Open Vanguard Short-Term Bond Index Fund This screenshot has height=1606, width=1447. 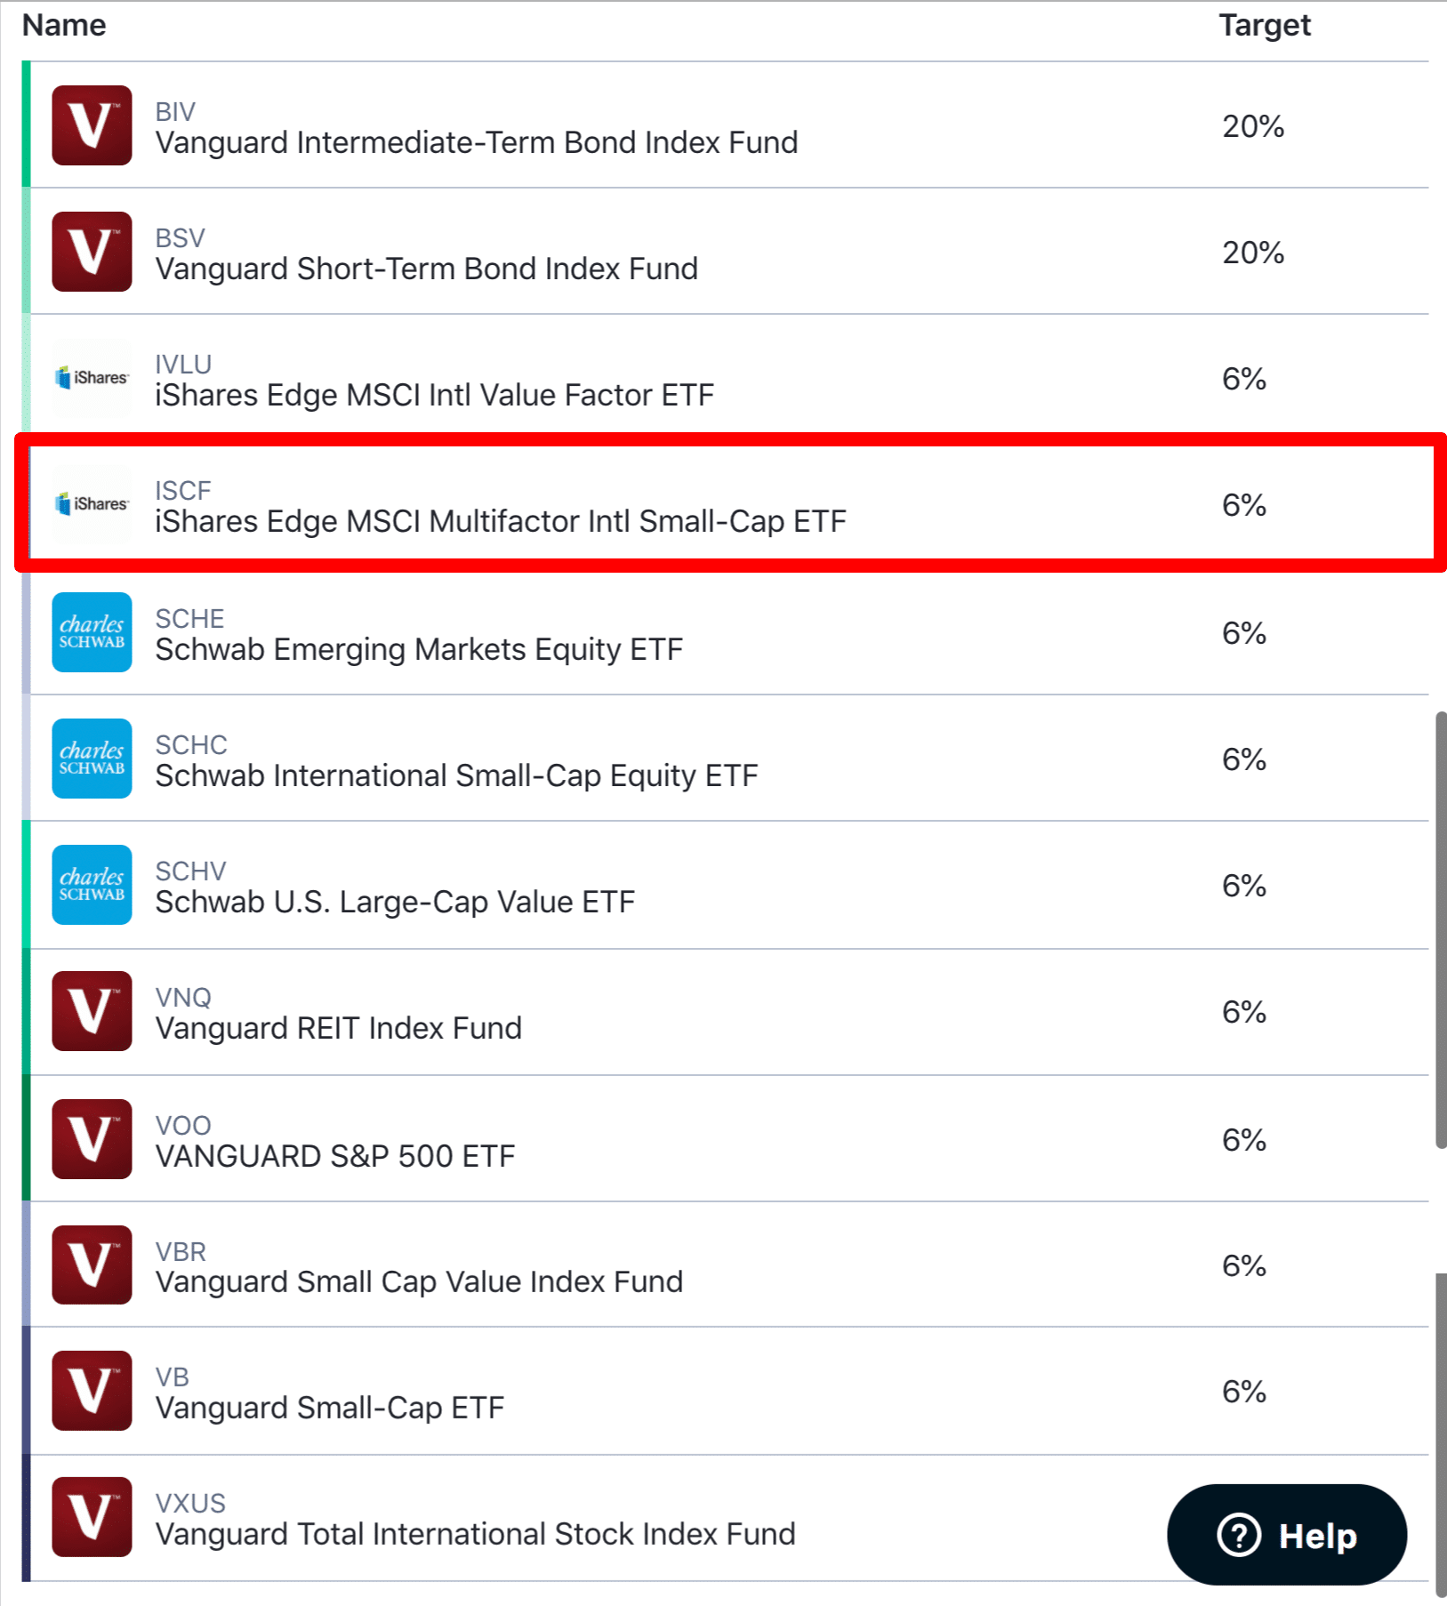[725, 252]
